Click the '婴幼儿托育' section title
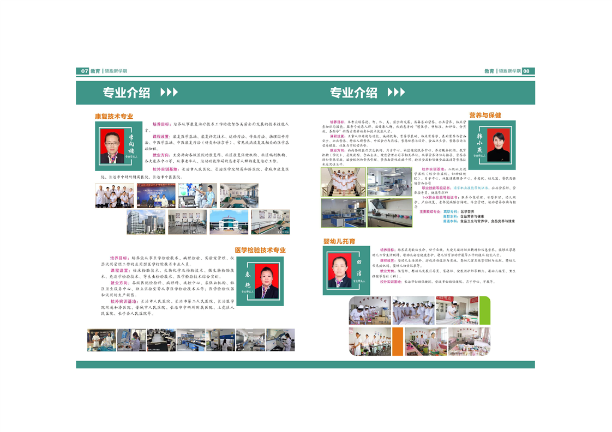This screenshot has height=432, width=612. click(x=339, y=241)
